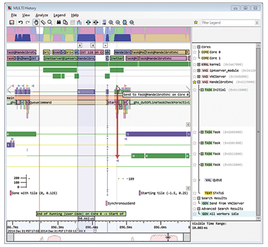Screen dimensions: 268x247
Task: Click the overview scroller left handle
Action: tap(10, 237)
